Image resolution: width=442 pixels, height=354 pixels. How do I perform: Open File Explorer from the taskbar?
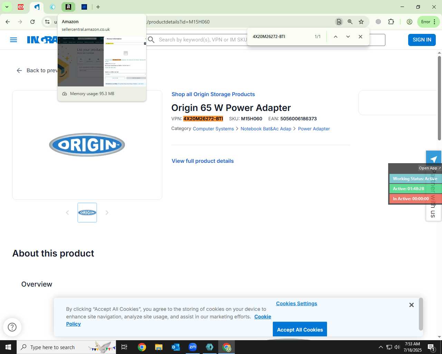pyautogui.click(x=158, y=347)
